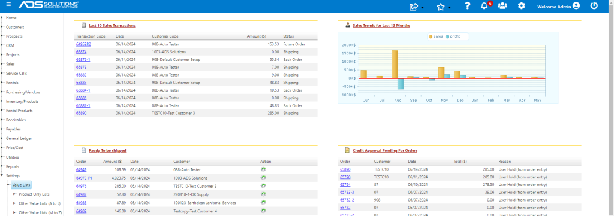Open the settings gear icon
The image size is (614, 216).
(x=521, y=6)
